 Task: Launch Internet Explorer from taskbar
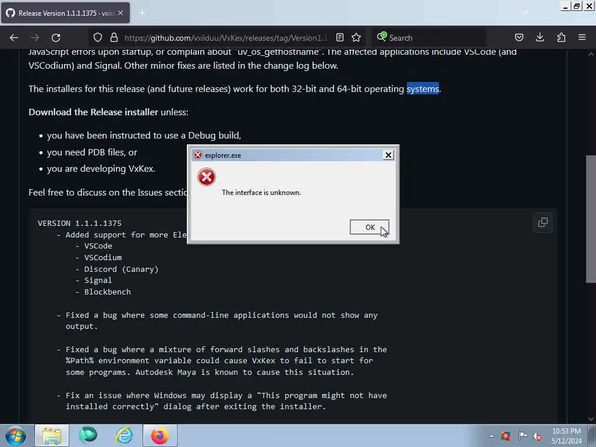pos(125,435)
